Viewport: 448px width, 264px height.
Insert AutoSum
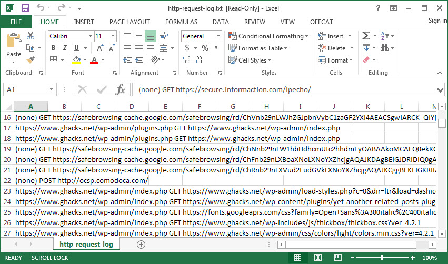[x=366, y=36]
